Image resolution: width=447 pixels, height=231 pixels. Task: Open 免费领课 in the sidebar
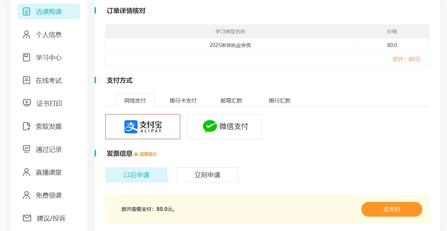49,195
